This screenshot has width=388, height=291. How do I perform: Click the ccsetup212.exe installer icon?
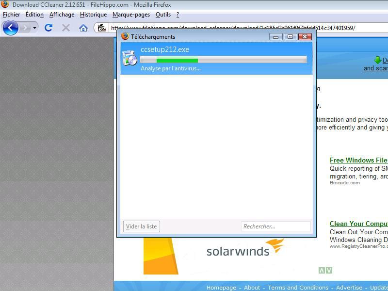click(x=129, y=58)
